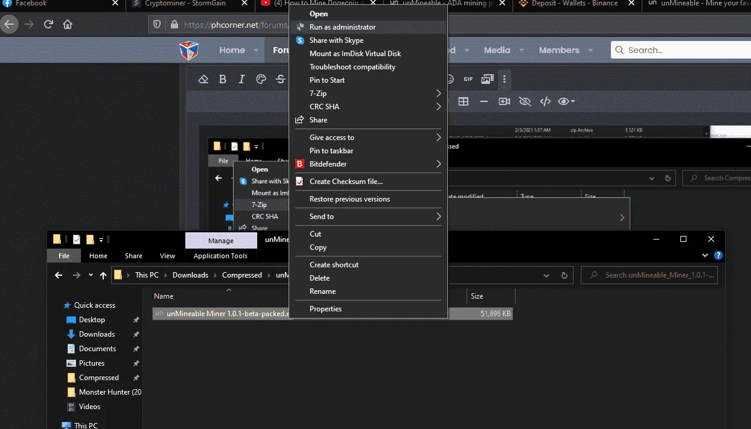The width and height of the screenshot is (751, 429).
Task: Toggle the spoiler hidden-eye icon in editor
Action: [x=525, y=101]
